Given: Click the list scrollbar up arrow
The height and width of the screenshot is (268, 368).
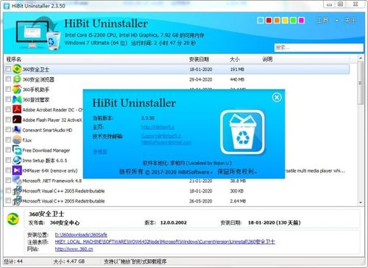Looking at the screenshot, I should [x=361, y=58].
